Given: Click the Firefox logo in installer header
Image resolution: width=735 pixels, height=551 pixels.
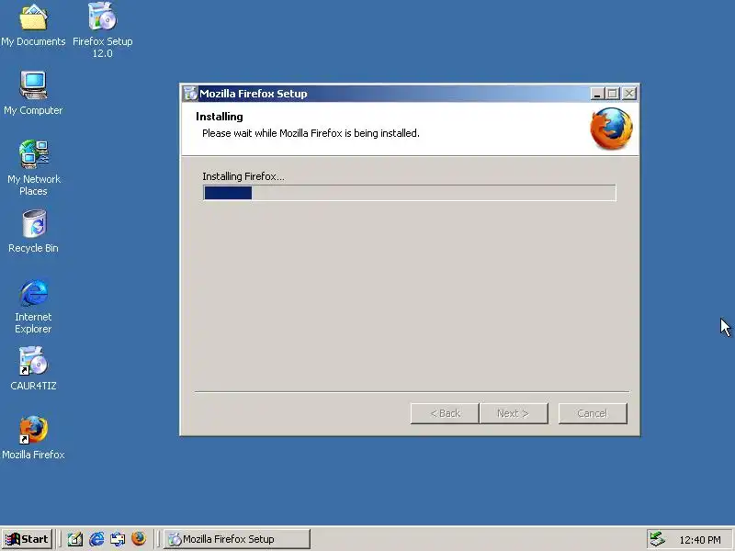Looking at the screenshot, I should point(611,129).
